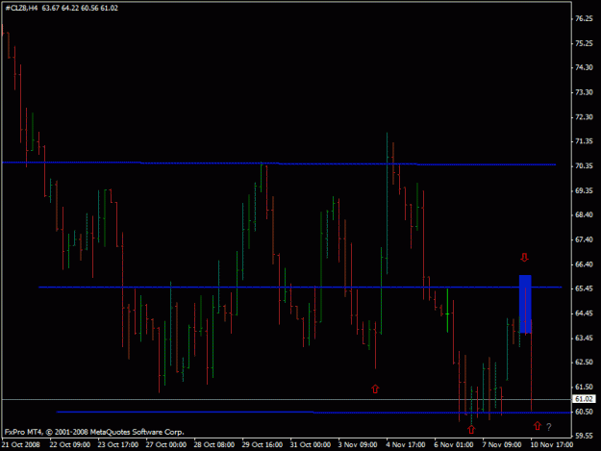Screen dimensions: 601x451
Task: Click the 66.40 price scale label
Action: tap(584, 264)
